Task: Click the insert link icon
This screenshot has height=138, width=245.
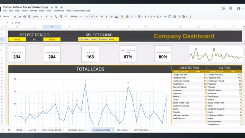Action: pyautogui.click(x=165, y=16)
